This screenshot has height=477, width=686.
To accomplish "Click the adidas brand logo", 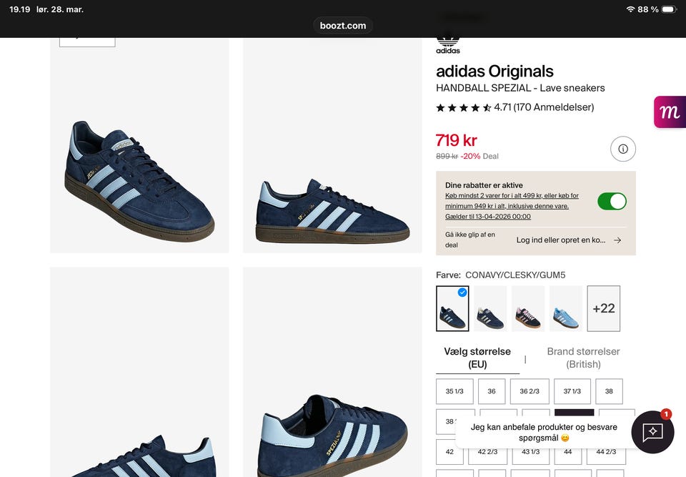I will [x=448, y=44].
